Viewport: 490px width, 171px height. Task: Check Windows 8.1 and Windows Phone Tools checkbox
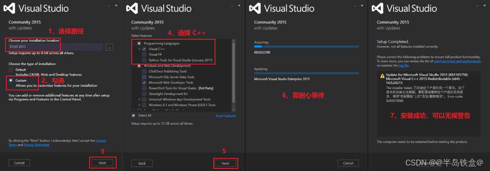coord(144,105)
